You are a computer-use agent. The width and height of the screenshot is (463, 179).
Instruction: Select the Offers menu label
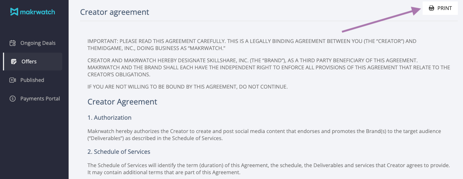[x=29, y=62]
